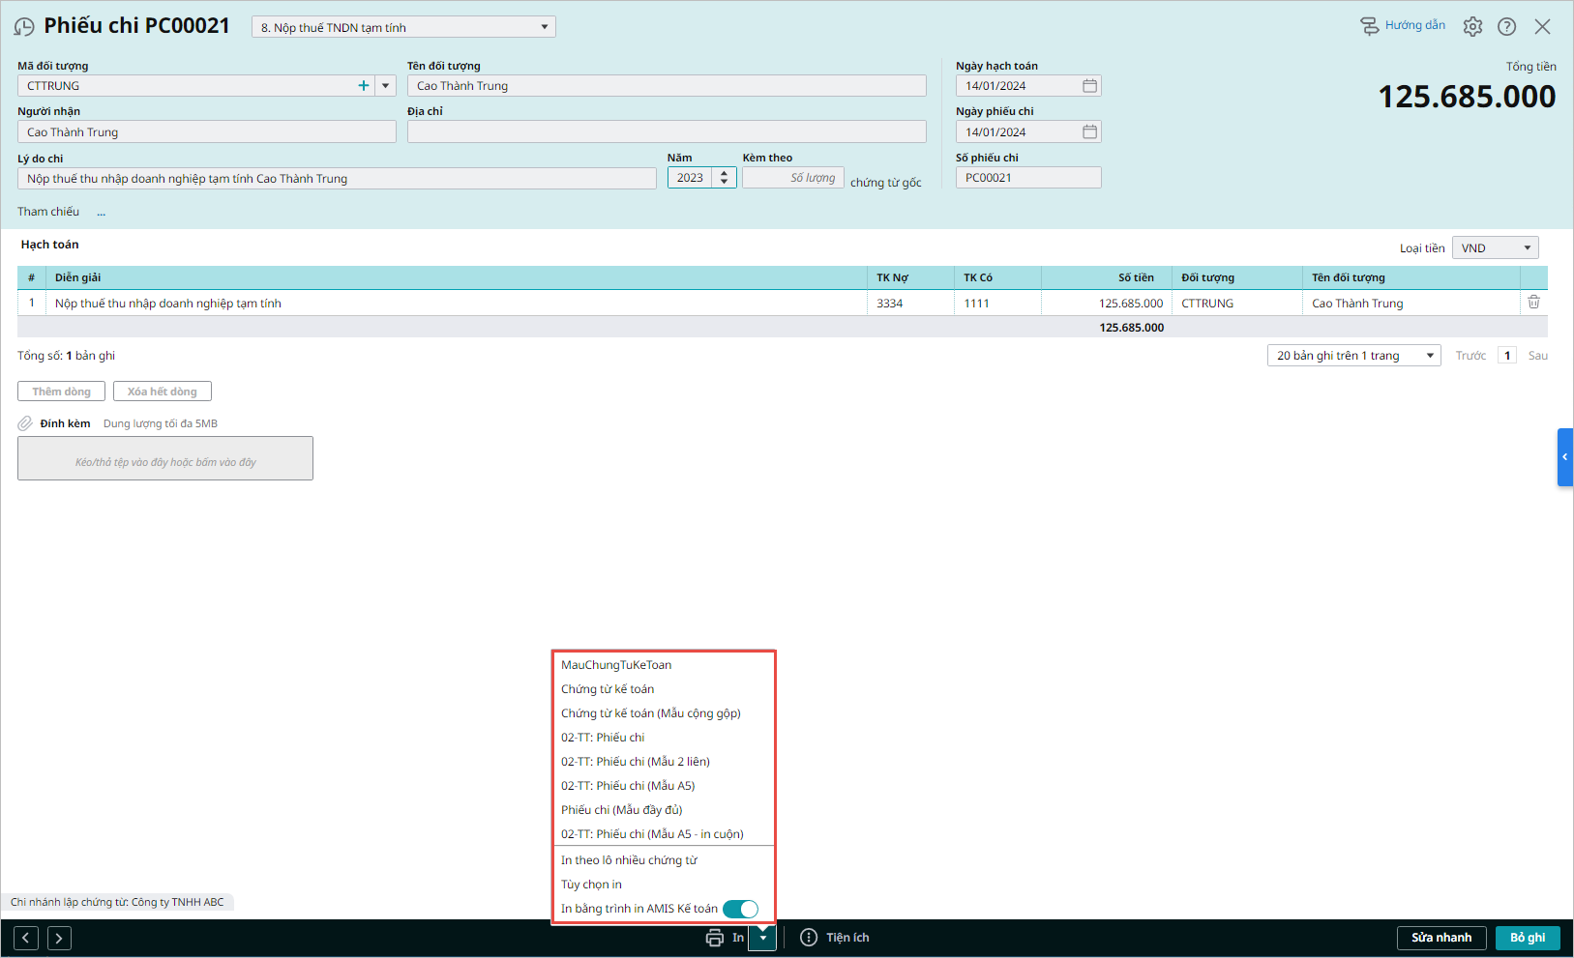Open the Ngày hạch toán calendar

1089,86
